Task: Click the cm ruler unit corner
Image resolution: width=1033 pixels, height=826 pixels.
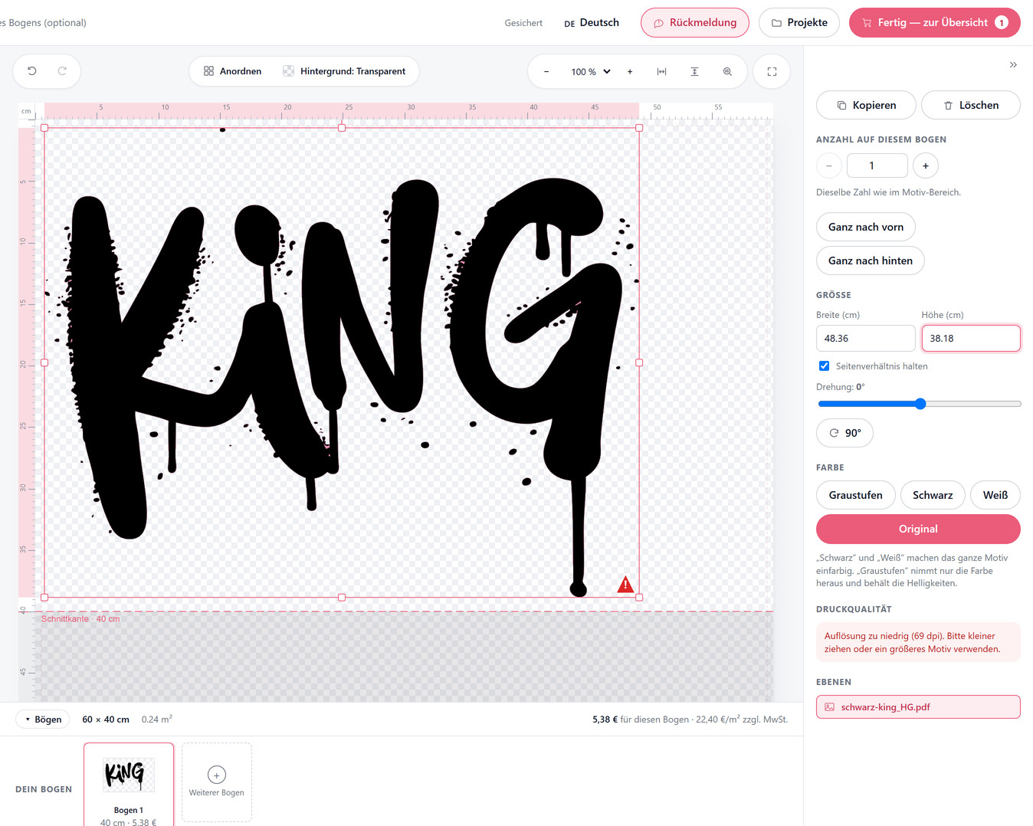Action: coord(27,112)
